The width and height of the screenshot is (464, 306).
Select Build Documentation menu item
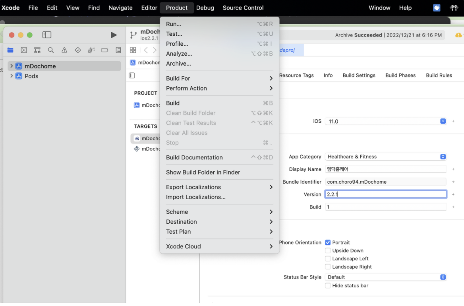click(219, 157)
